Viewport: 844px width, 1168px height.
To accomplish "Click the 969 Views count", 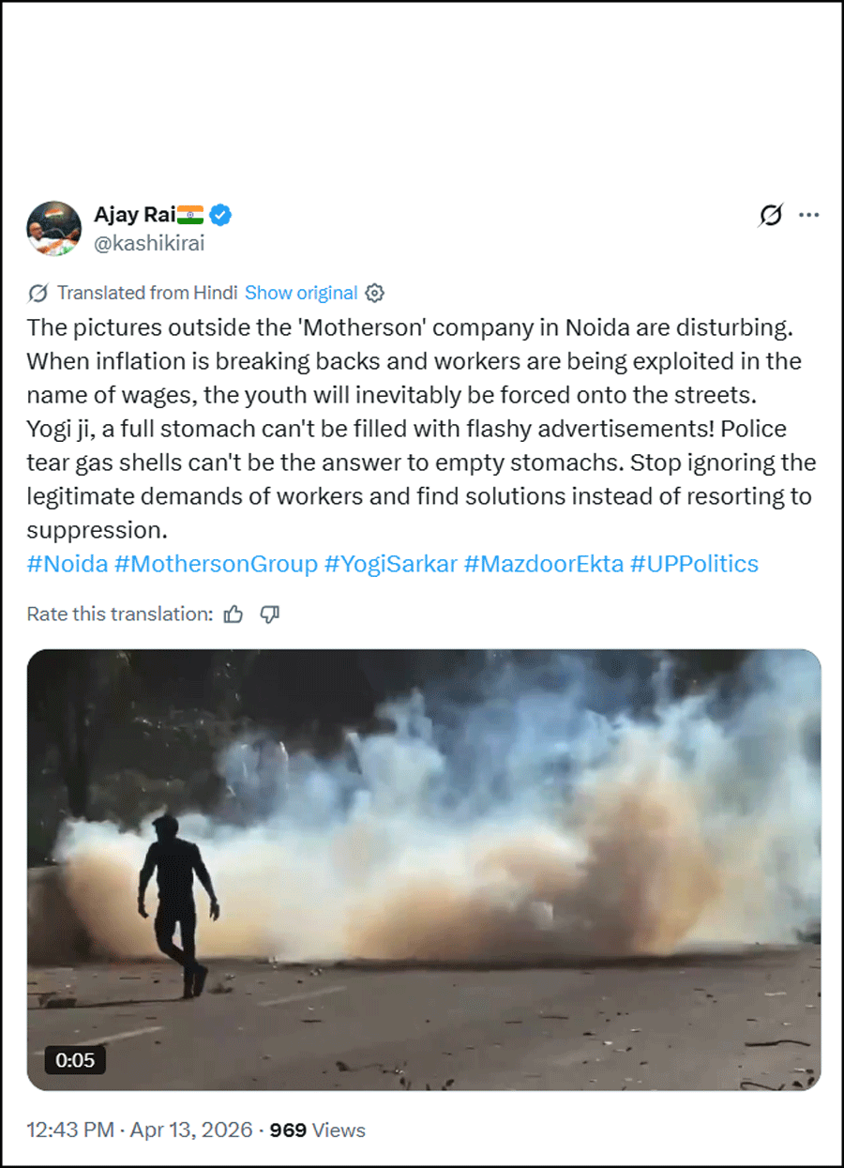I will (318, 1130).
